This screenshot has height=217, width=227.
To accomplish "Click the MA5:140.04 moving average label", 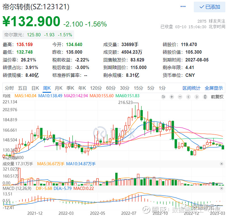I will [x=26, y=96].
